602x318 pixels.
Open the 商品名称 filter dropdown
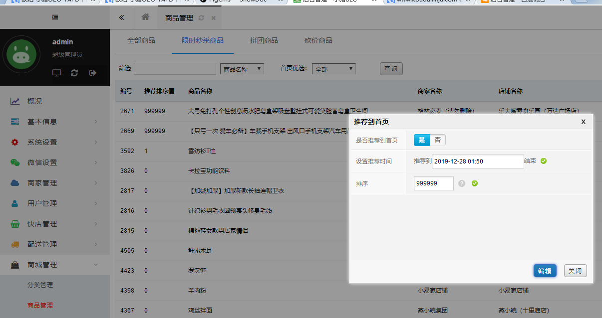pos(242,69)
